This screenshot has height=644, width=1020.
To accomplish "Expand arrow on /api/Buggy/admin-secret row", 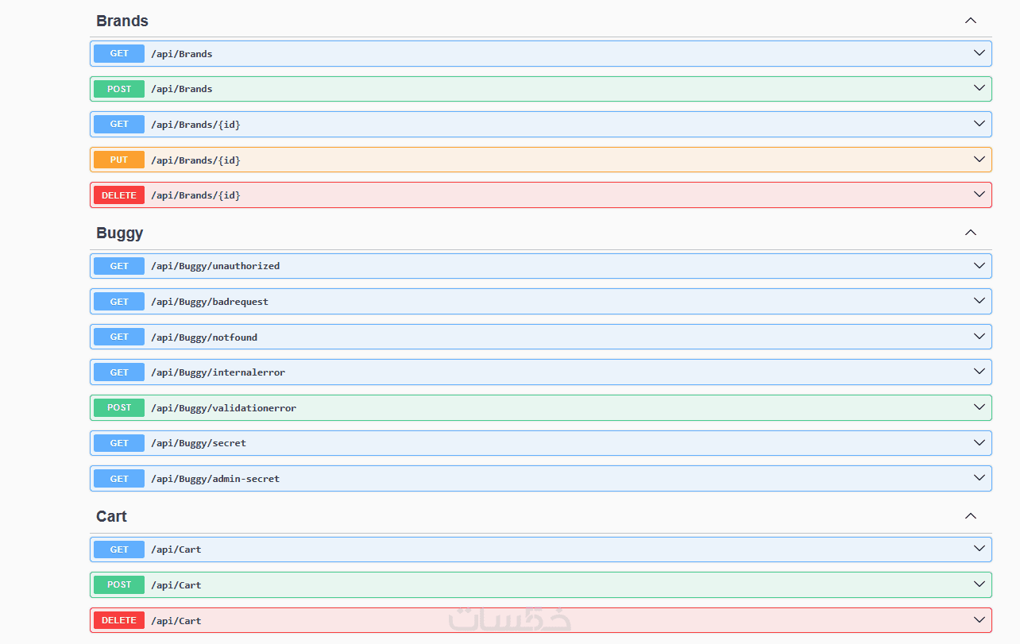I will pos(979,478).
